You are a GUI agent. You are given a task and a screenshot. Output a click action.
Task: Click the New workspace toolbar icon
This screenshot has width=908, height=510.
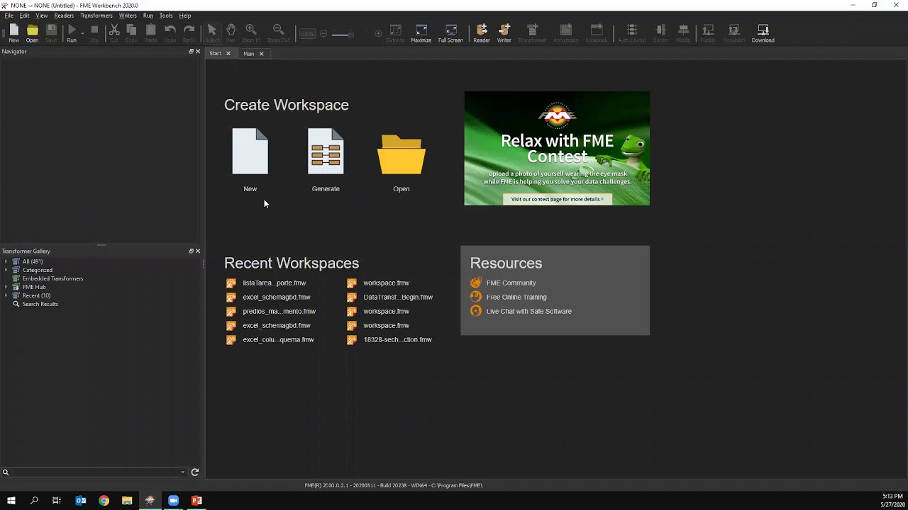pos(13,33)
